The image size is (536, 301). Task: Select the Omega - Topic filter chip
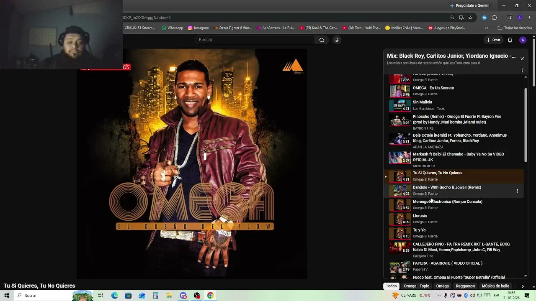click(x=416, y=286)
